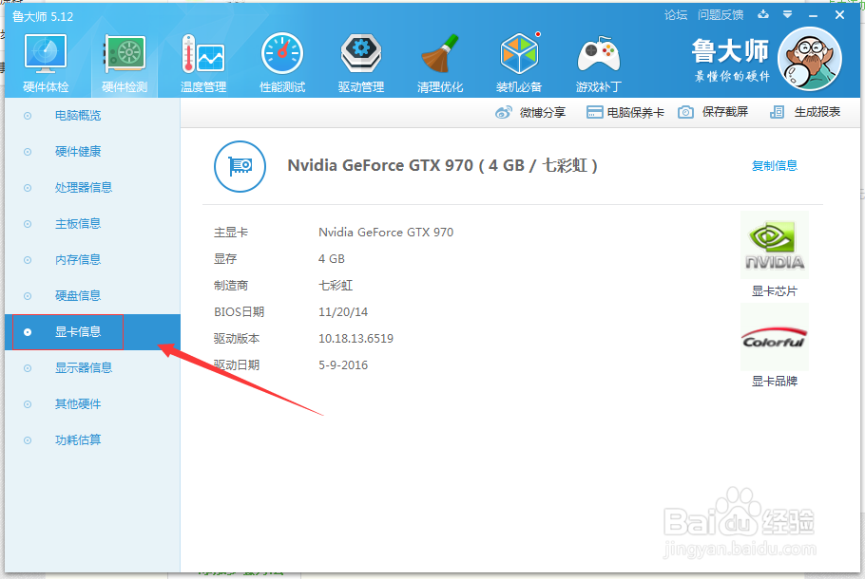This screenshot has width=865, height=579.
Task: Close the 鲁大师 window
Action: pos(839,15)
